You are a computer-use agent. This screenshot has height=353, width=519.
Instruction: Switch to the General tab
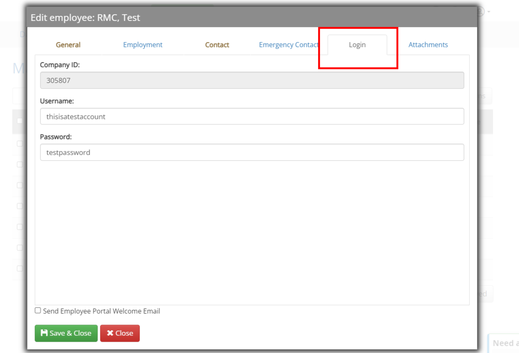[x=68, y=45]
